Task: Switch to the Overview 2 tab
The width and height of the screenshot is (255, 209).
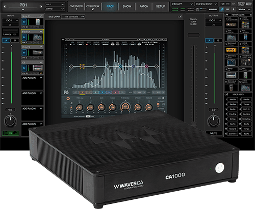Action: pos(93,7)
